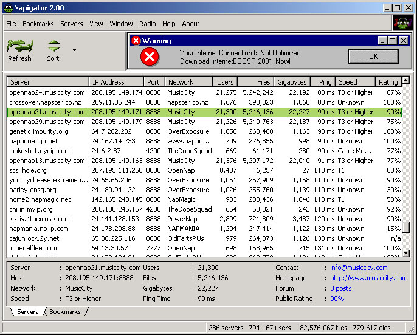Open the http://www.musiccity.com homepage link
The width and height of the screenshot is (417, 335).
tap(368, 278)
